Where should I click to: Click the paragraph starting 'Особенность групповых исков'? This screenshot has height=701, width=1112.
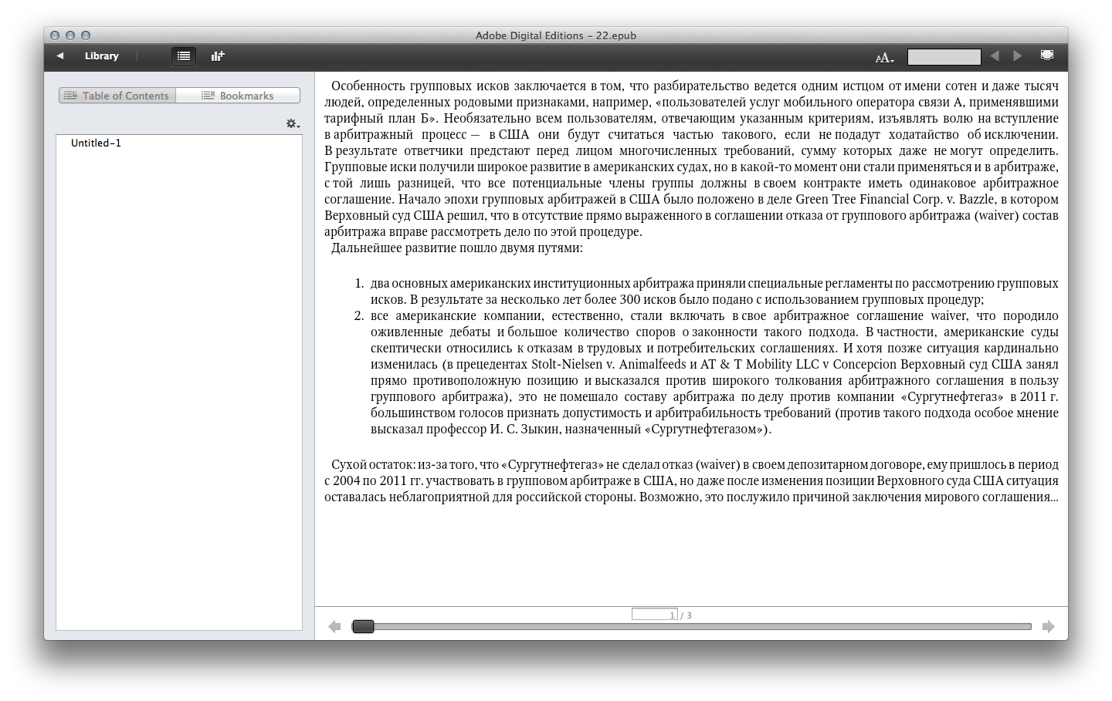click(691, 159)
